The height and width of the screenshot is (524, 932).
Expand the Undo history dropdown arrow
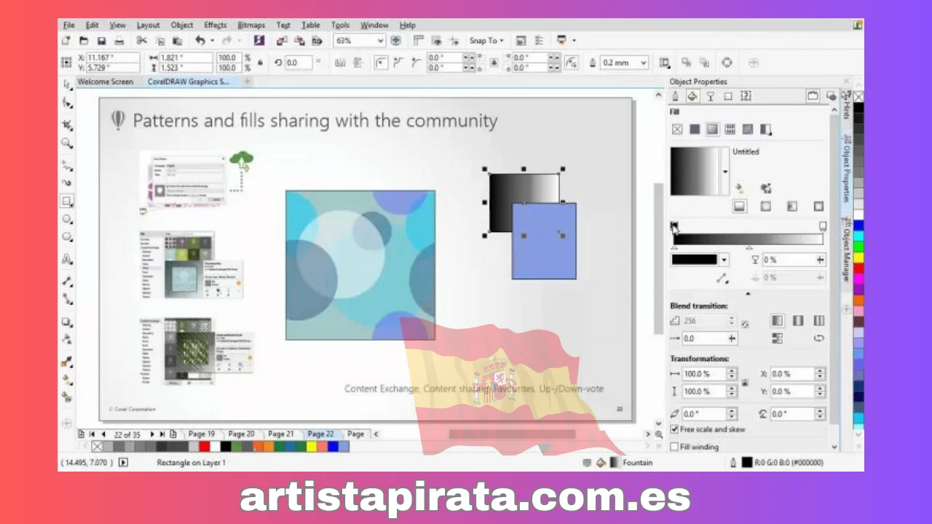point(212,41)
